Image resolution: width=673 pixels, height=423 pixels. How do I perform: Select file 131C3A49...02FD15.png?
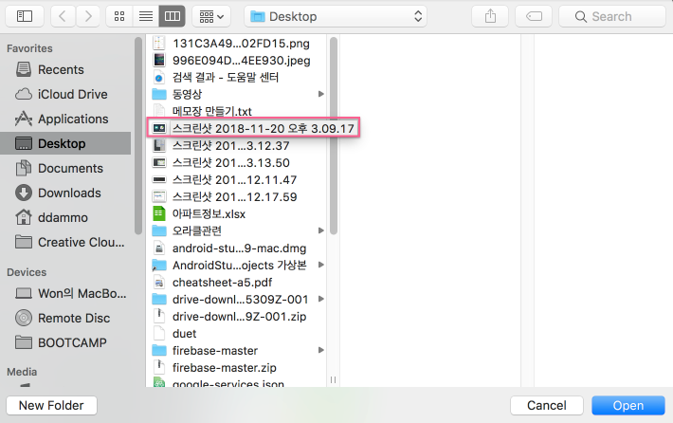click(236, 43)
